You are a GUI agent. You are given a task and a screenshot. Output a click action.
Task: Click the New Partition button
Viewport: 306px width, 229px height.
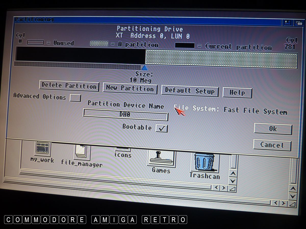(130, 89)
